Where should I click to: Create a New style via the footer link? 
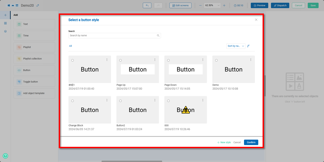(224, 142)
